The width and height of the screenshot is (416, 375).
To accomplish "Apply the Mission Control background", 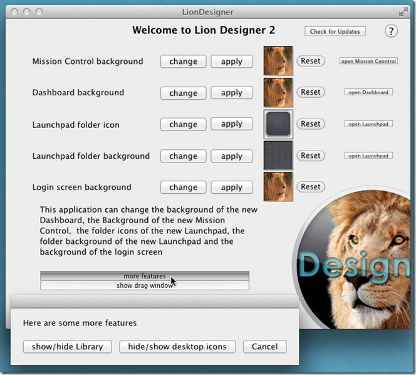I will tap(232, 61).
